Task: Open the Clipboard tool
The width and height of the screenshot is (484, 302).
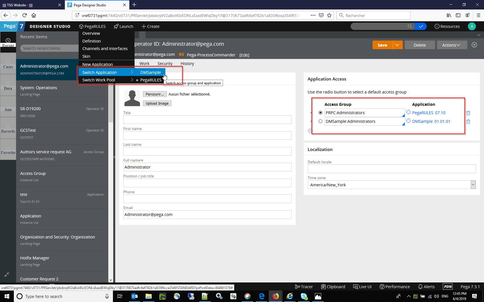Action: (333, 287)
